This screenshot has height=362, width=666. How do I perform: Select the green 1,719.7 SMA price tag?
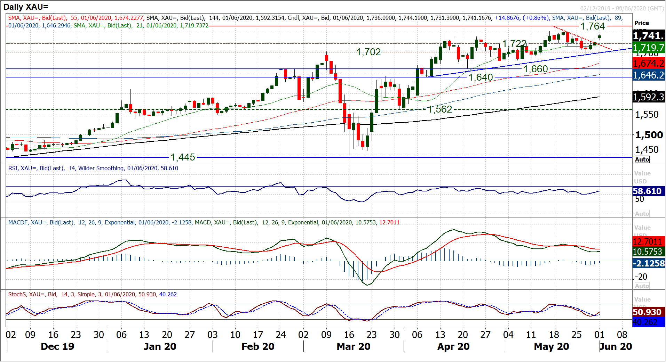click(x=649, y=48)
